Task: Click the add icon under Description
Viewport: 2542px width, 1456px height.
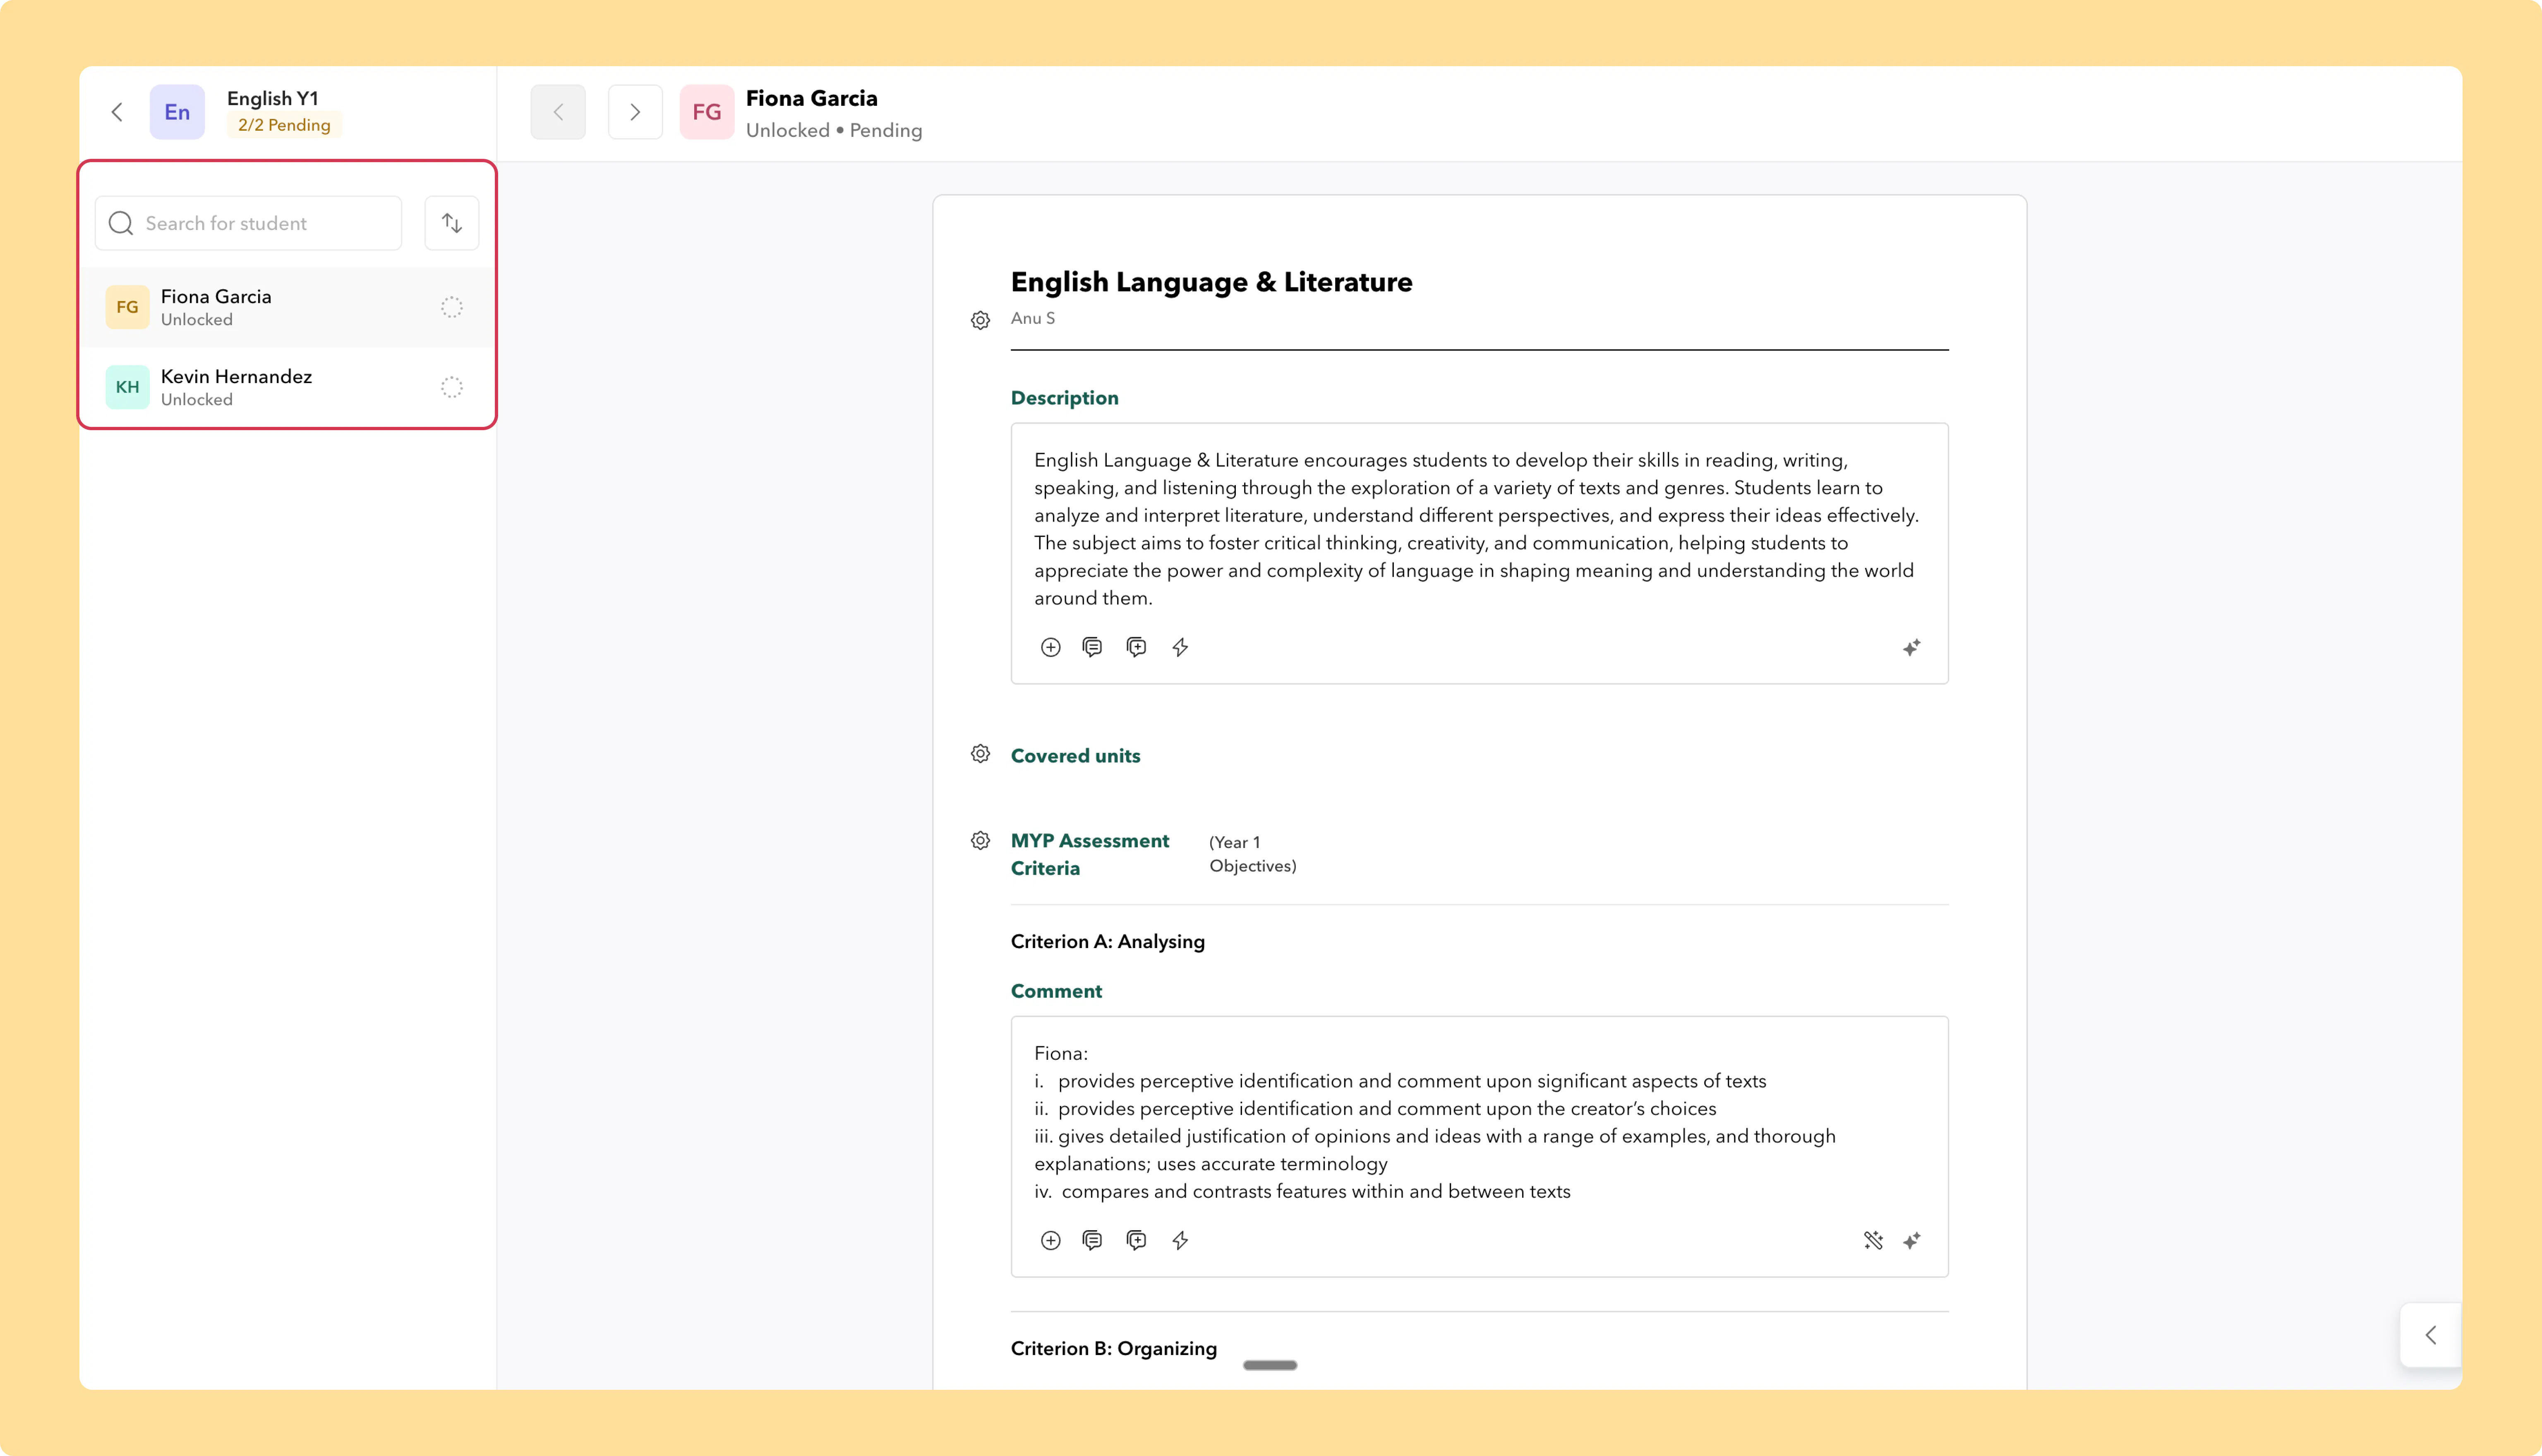Action: tap(1050, 647)
